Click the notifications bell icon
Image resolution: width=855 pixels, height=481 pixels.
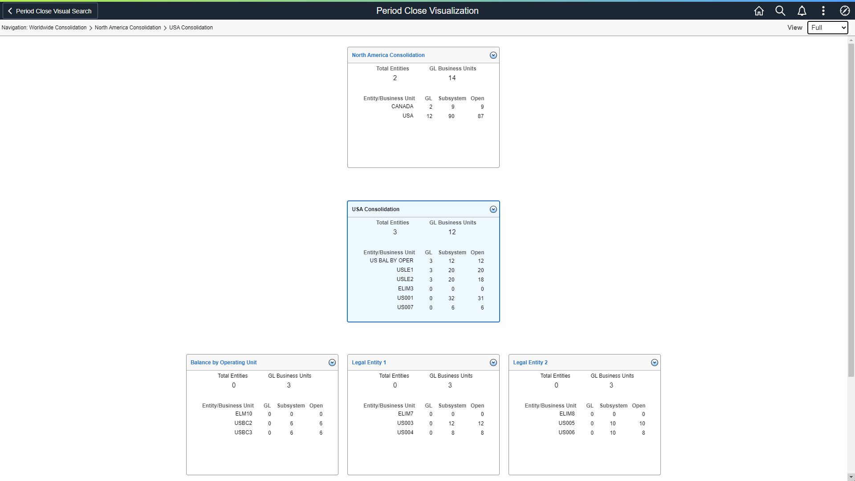point(802,11)
